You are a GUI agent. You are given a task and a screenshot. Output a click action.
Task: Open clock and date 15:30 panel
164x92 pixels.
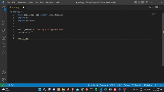tap(156, 89)
